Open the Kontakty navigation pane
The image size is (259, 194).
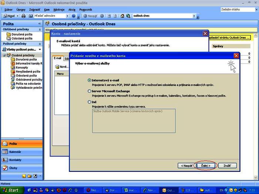[22, 160]
